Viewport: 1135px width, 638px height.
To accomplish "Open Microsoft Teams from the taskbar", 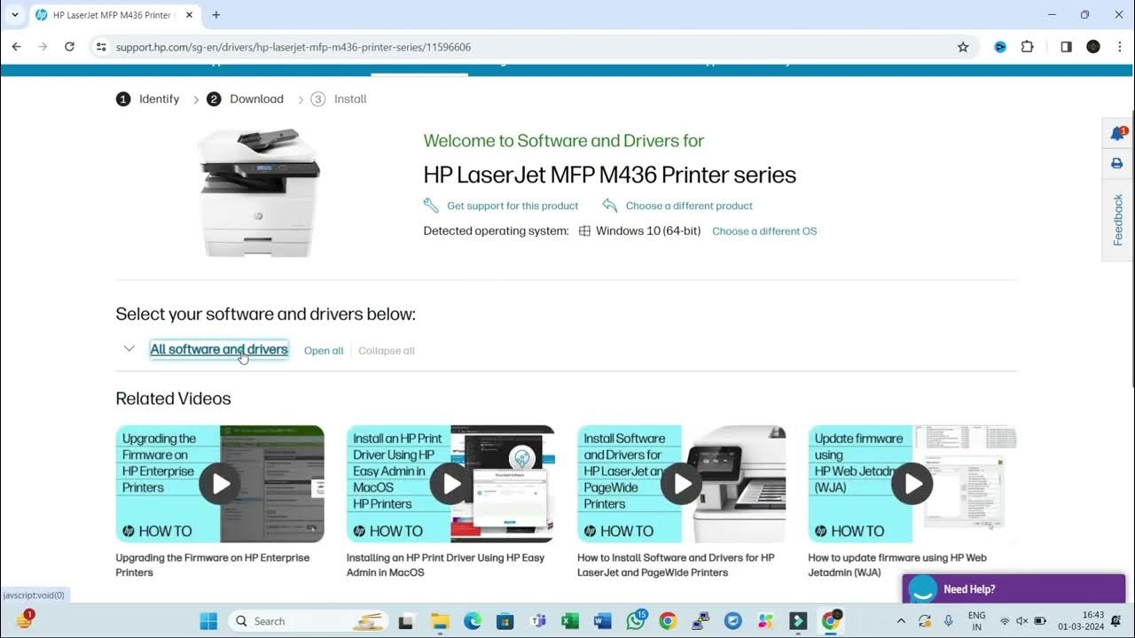I will click(537, 621).
